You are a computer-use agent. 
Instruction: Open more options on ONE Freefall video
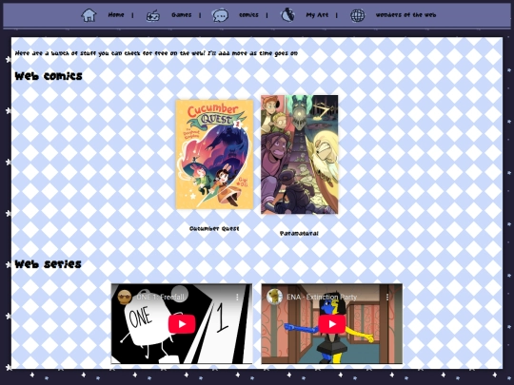(237, 297)
